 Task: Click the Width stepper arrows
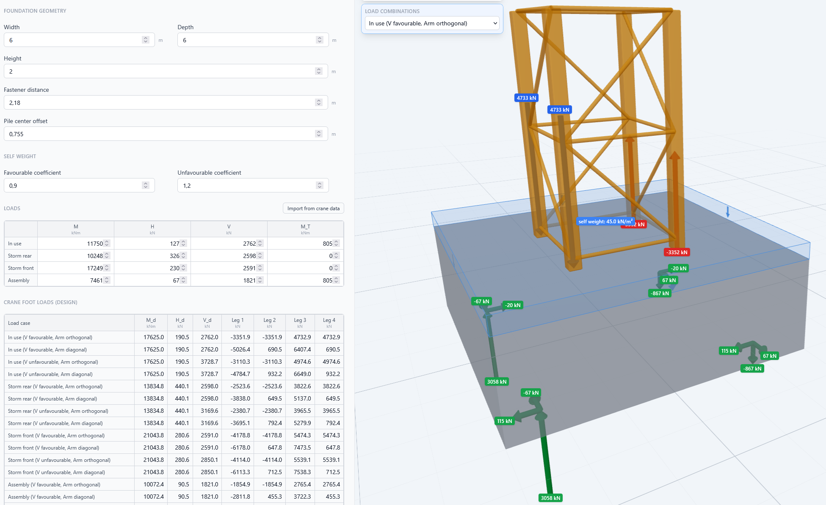pos(146,40)
